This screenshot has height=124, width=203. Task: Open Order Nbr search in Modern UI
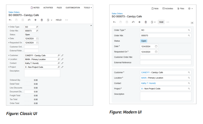pos(189,35)
